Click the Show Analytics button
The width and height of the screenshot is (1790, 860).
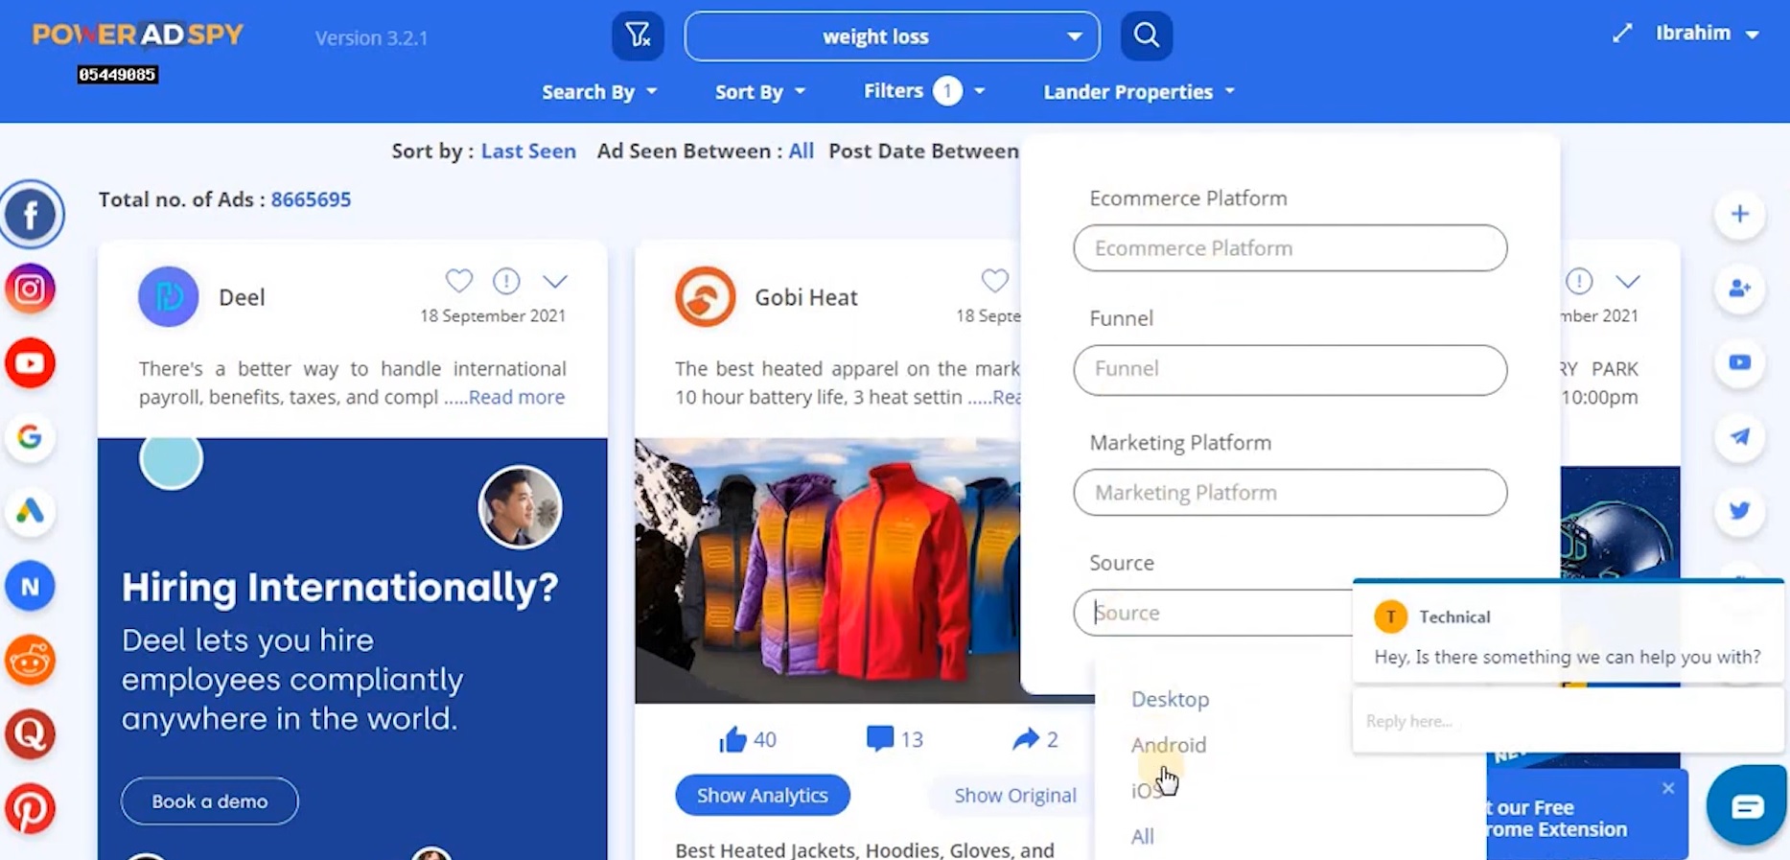(x=762, y=795)
